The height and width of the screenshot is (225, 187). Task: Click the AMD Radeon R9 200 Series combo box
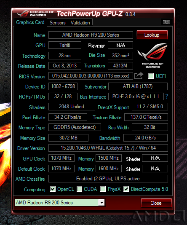click(60, 203)
